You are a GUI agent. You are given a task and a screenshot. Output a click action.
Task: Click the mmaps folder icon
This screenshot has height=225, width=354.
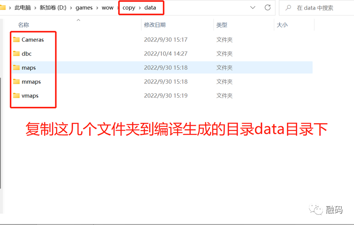[x=16, y=82]
